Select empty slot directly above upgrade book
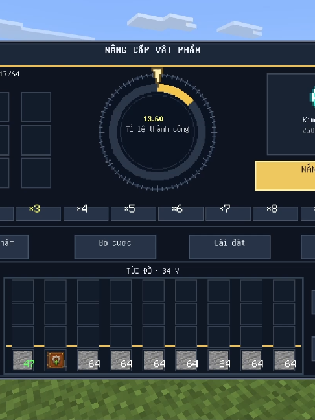This screenshot has height=420, width=315. point(56,336)
